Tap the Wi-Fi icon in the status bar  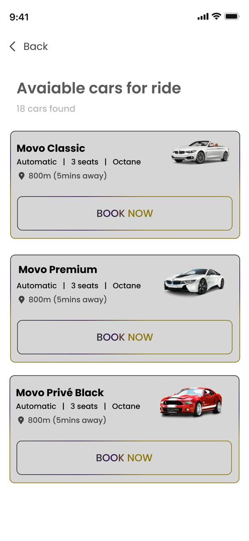[x=217, y=16]
